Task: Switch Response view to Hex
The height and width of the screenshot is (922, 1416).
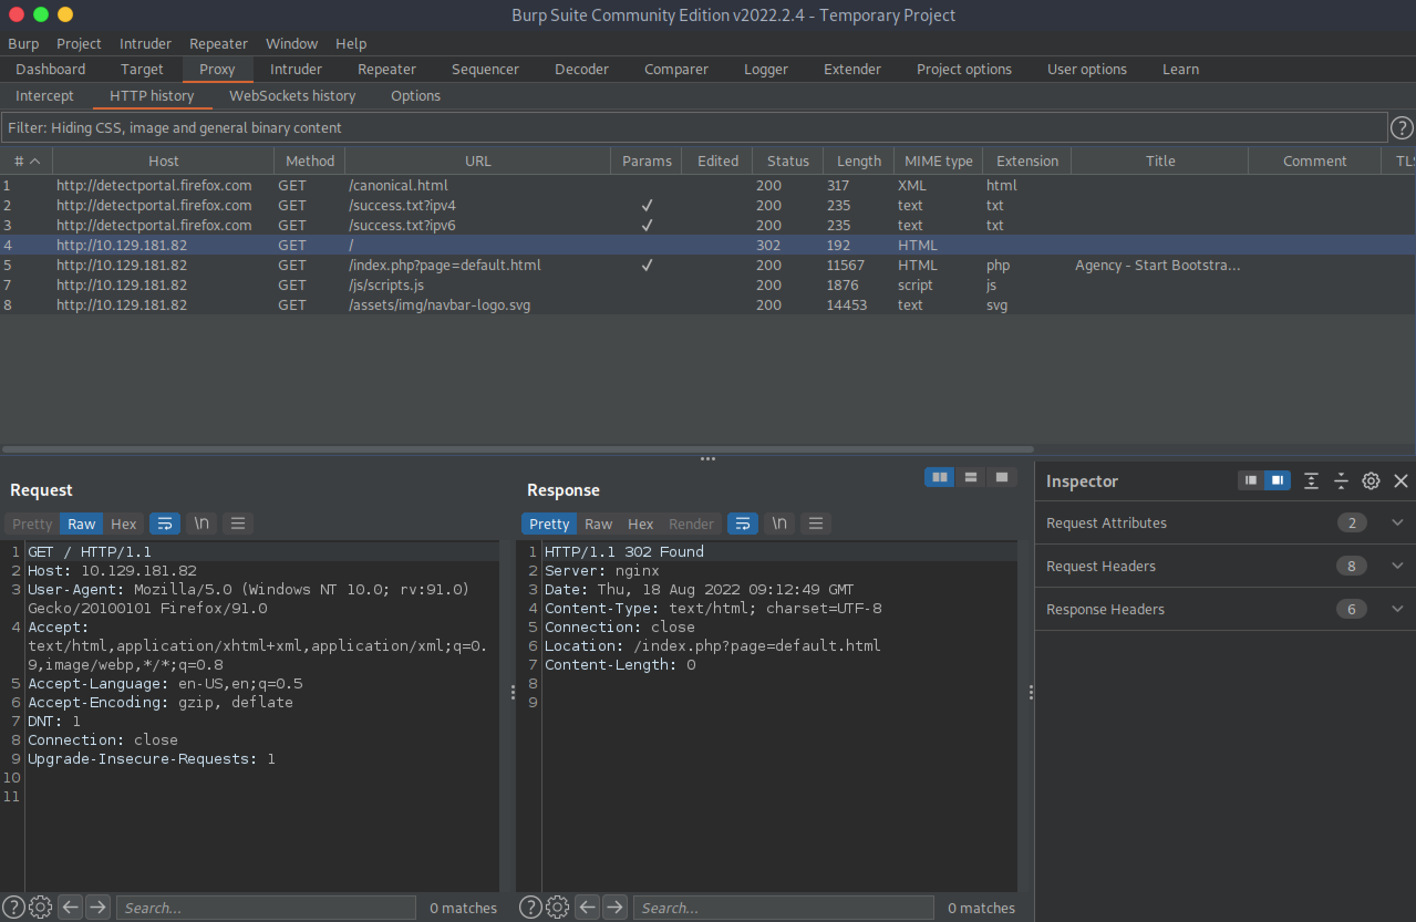Action: pos(640,524)
